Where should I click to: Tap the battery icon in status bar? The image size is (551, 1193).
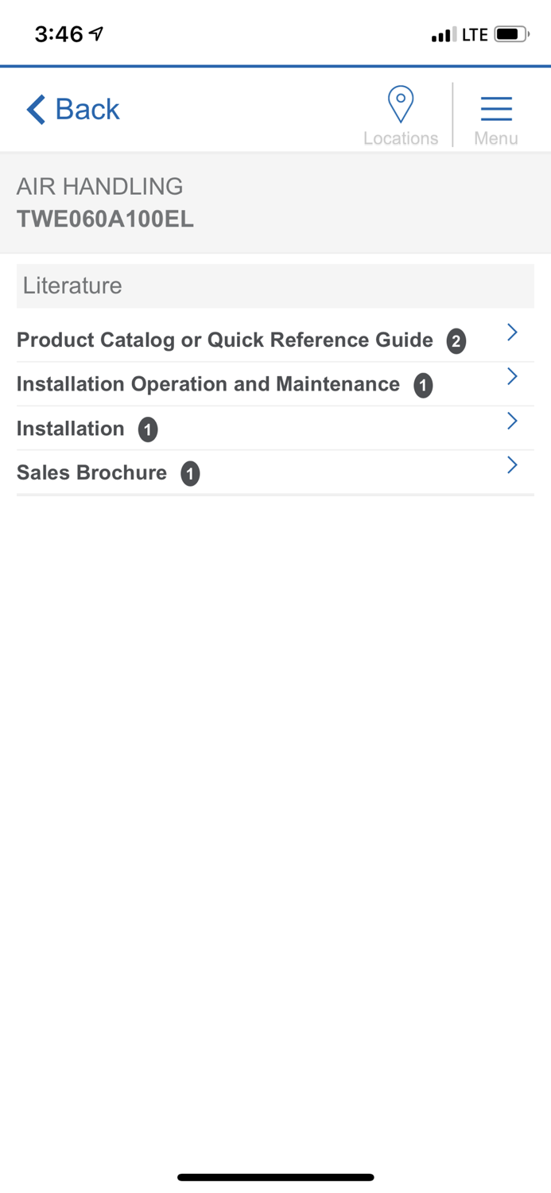point(511,34)
